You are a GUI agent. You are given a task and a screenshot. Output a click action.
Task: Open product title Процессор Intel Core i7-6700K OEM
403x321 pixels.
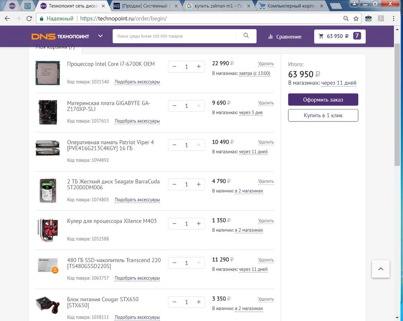111,64
